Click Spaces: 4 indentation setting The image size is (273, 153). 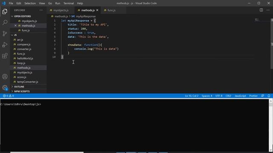click(207, 96)
